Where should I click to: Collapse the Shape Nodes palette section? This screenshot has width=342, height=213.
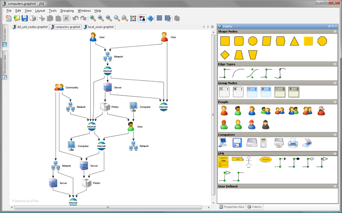click(335, 32)
